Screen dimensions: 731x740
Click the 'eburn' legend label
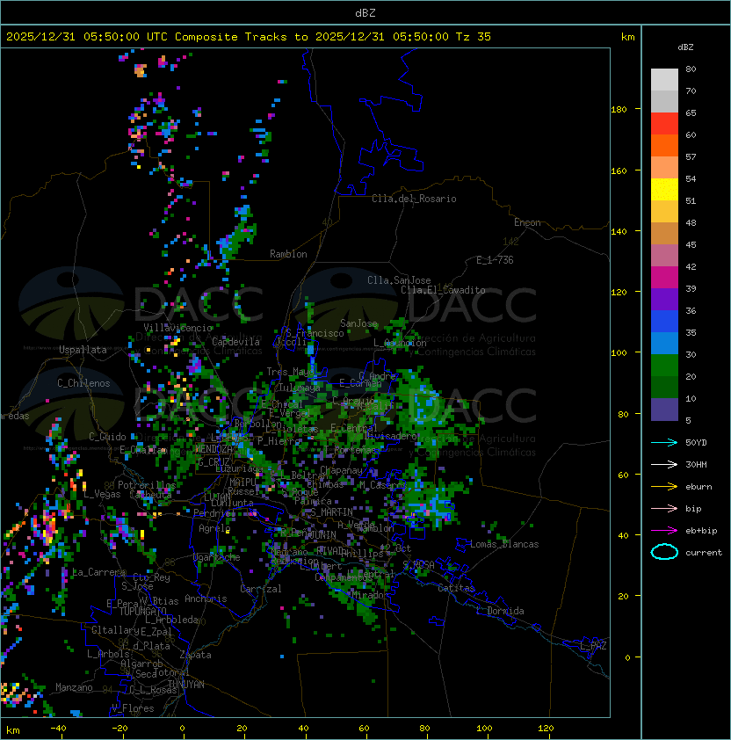point(698,487)
